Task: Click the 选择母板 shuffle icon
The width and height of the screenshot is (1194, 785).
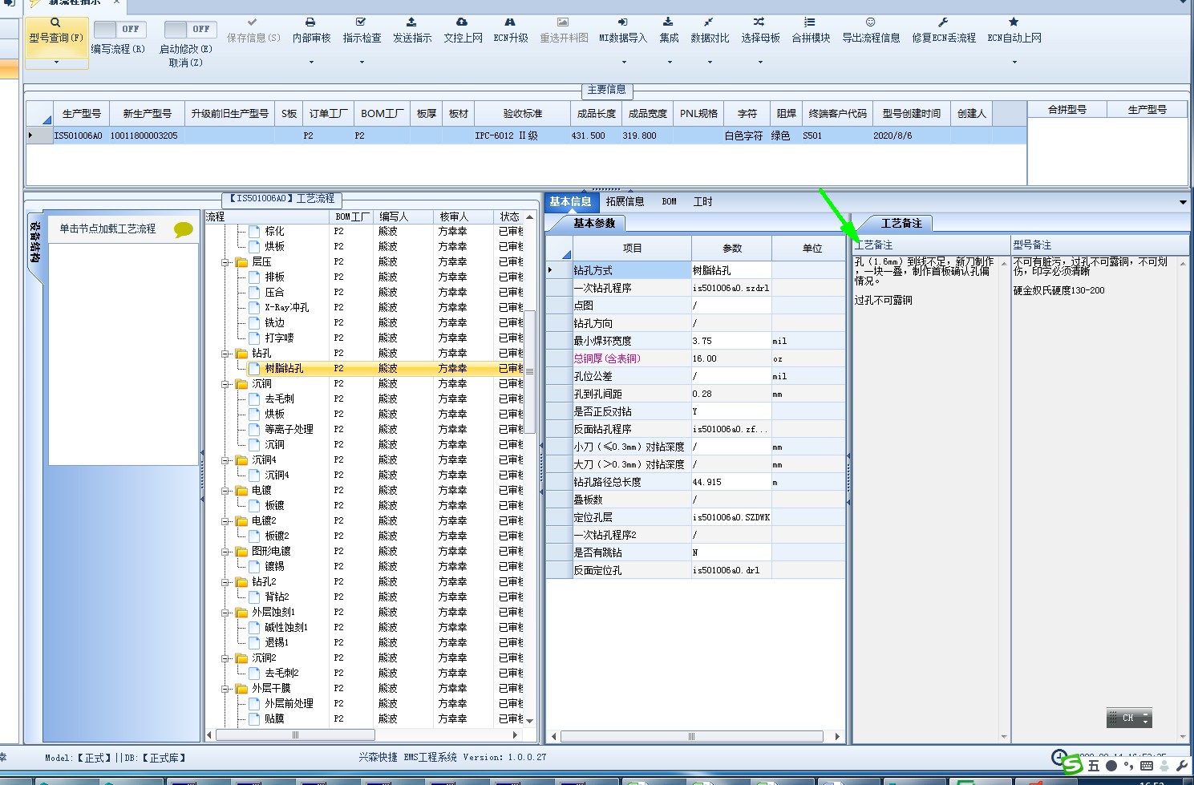Action: pos(759,22)
